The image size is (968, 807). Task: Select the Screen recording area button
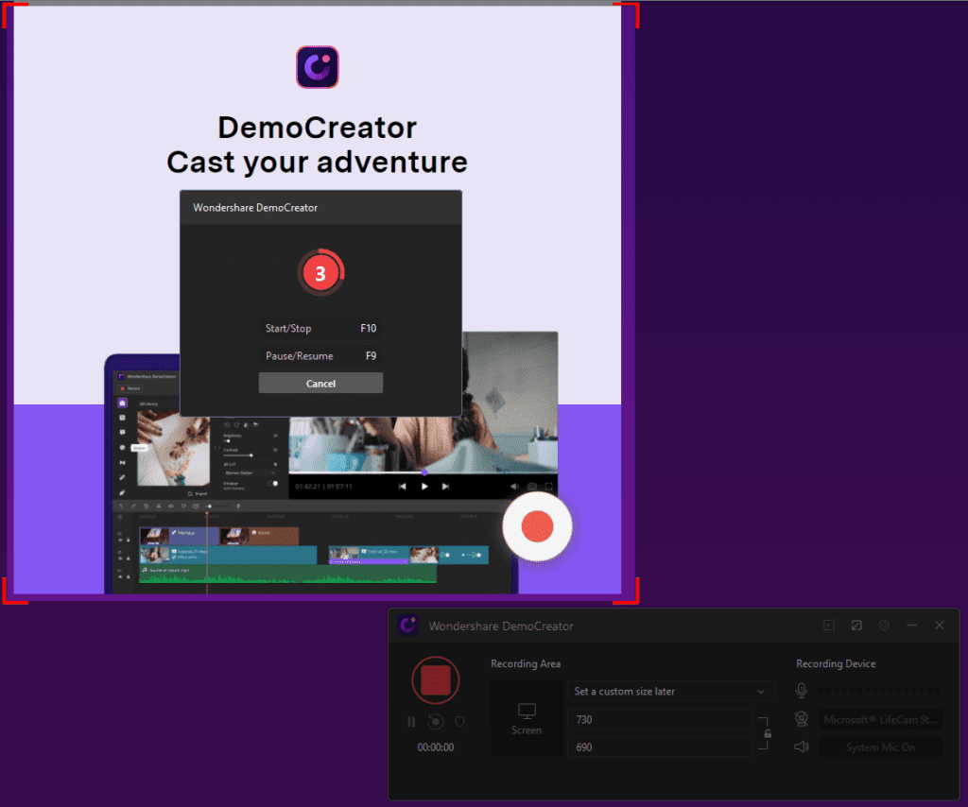pyautogui.click(x=527, y=719)
